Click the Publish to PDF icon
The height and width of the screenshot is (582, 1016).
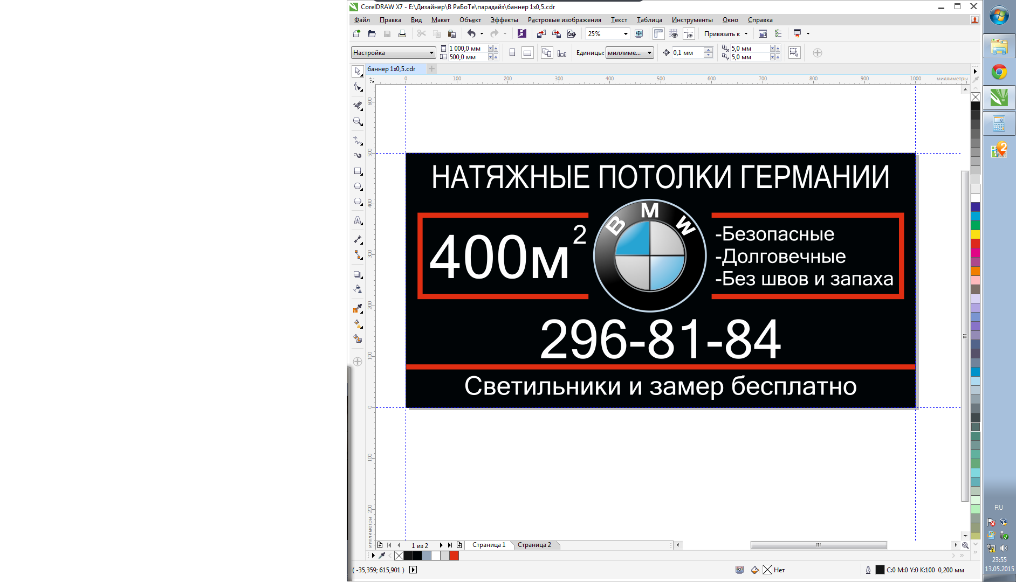(572, 33)
